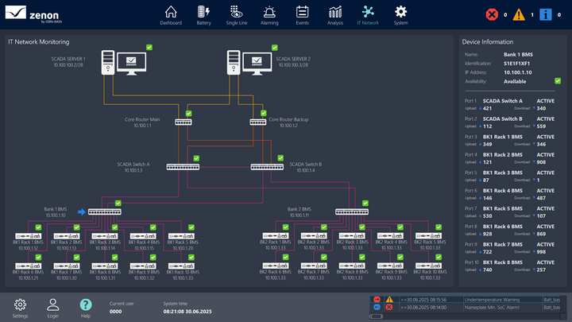Select the BK1 Rack 8 BMS device
This screenshot has height=322, width=572.
coord(105,266)
